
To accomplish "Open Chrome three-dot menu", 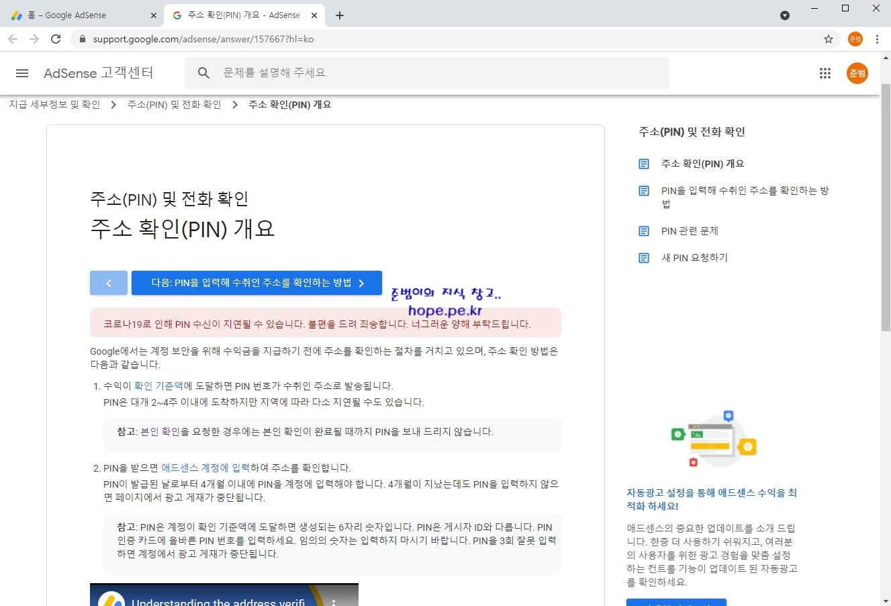I will [x=877, y=39].
